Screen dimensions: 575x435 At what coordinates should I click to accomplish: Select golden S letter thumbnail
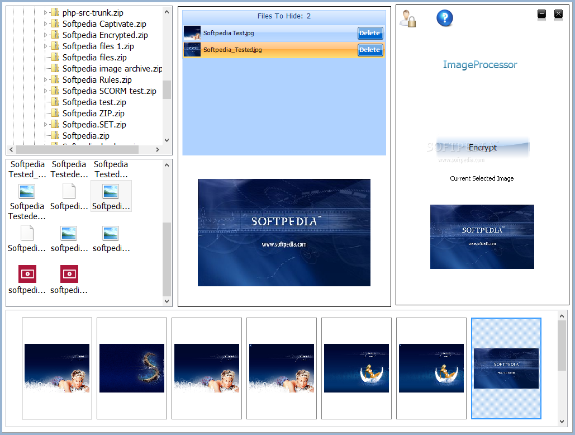132,368
